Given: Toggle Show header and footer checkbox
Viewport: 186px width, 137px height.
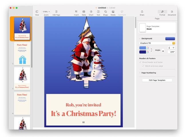Looking at the screenshot, I should coord(140,62).
